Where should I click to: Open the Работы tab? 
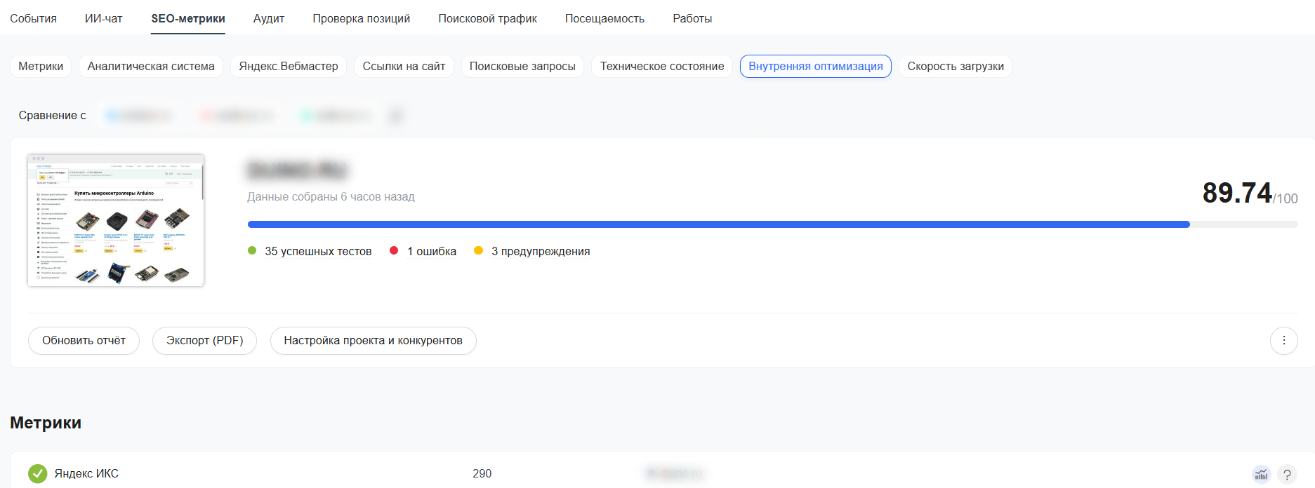click(x=692, y=18)
